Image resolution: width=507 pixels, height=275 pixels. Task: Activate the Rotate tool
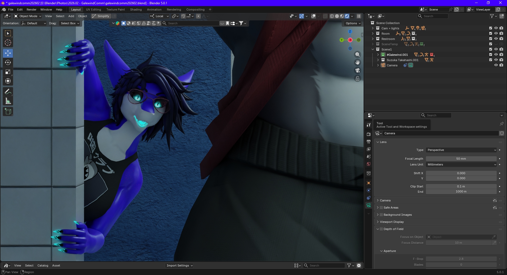coord(8,62)
